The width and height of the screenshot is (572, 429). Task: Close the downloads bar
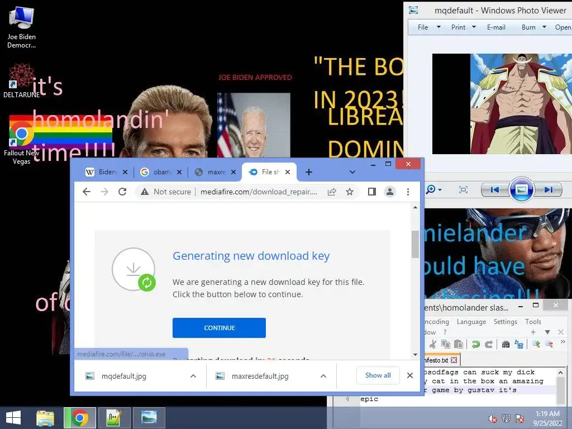410,375
